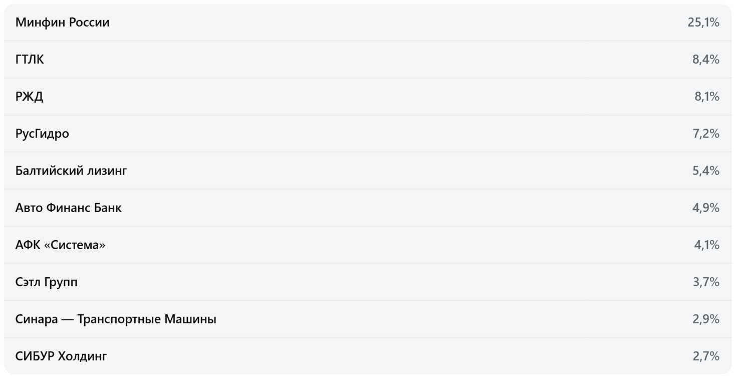The width and height of the screenshot is (734, 376).
Task: Select the 4,9% share value
Action: coord(706,208)
